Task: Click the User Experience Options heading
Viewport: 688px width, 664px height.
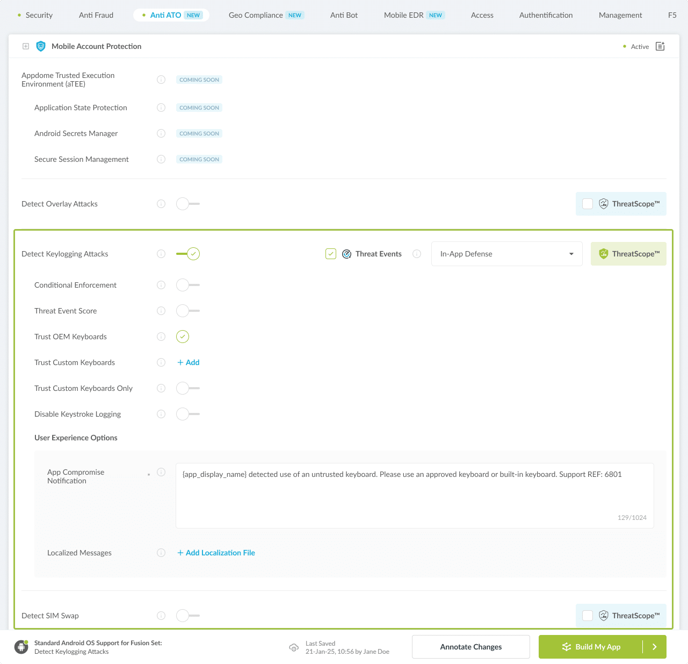Action: tap(76, 438)
